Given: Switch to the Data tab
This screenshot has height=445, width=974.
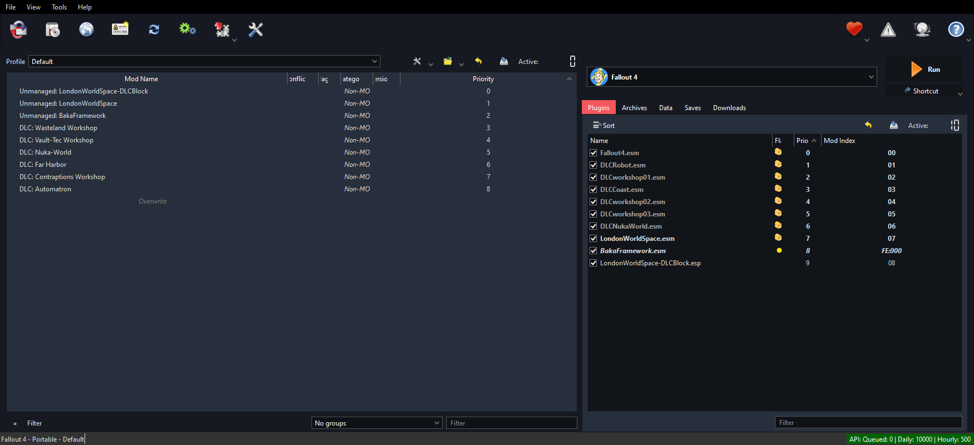Looking at the screenshot, I should coord(666,108).
